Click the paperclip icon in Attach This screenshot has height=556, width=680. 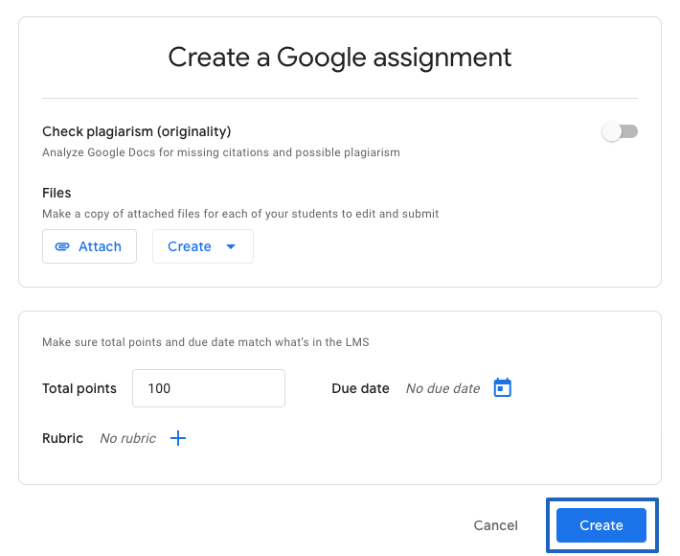tap(62, 246)
